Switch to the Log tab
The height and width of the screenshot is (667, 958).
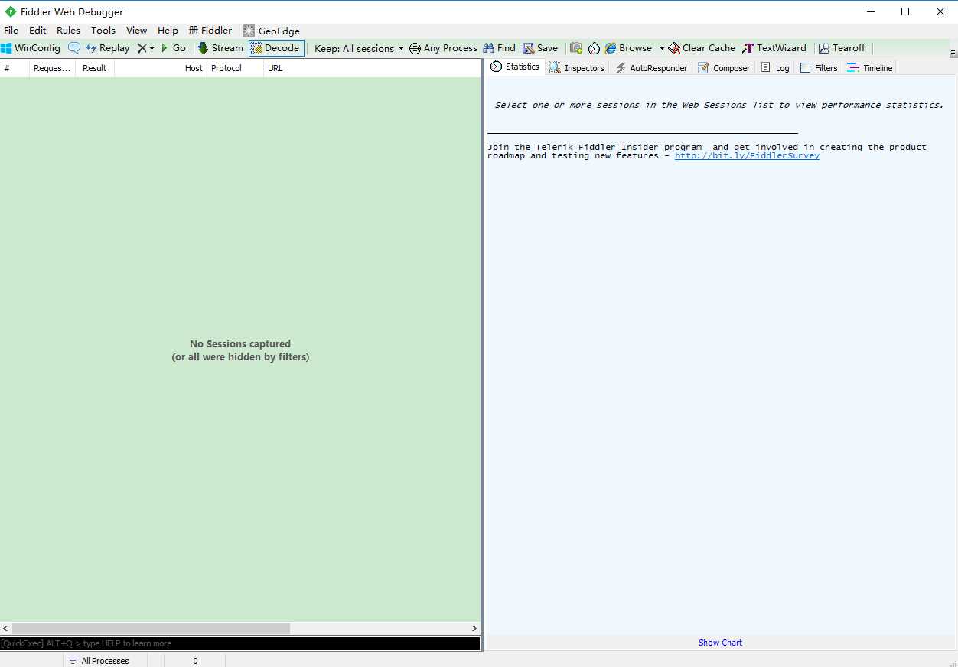coord(775,68)
